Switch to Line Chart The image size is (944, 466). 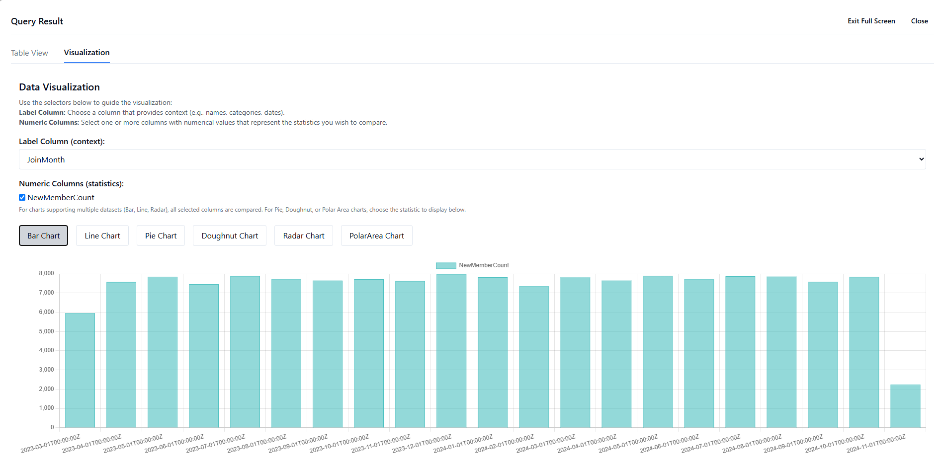[x=102, y=236]
